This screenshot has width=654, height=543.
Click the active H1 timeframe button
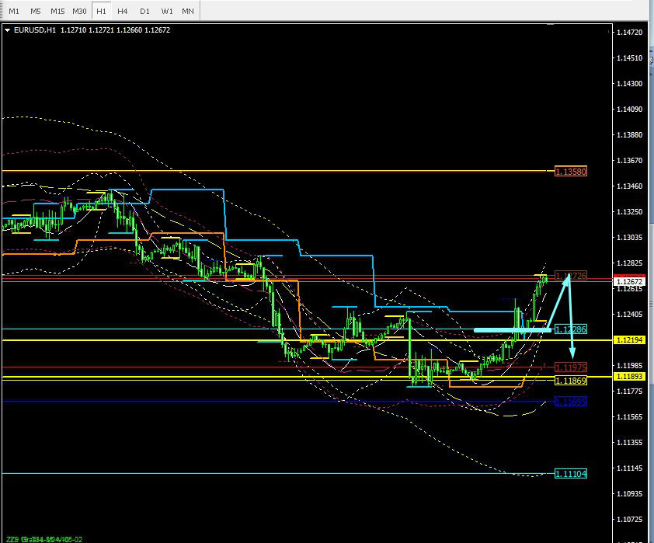point(101,12)
